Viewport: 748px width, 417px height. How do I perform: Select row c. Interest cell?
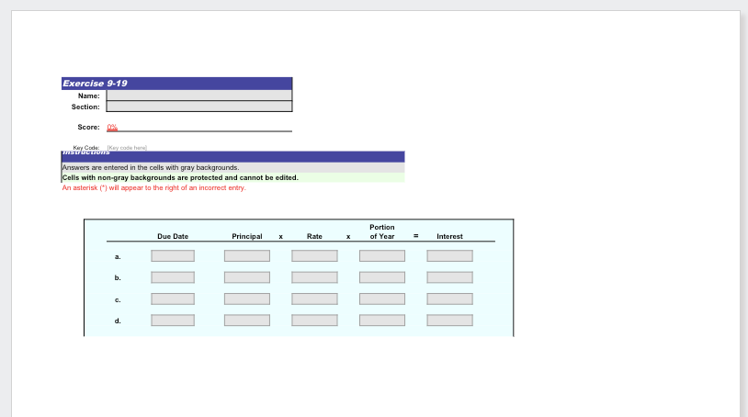tap(450, 299)
